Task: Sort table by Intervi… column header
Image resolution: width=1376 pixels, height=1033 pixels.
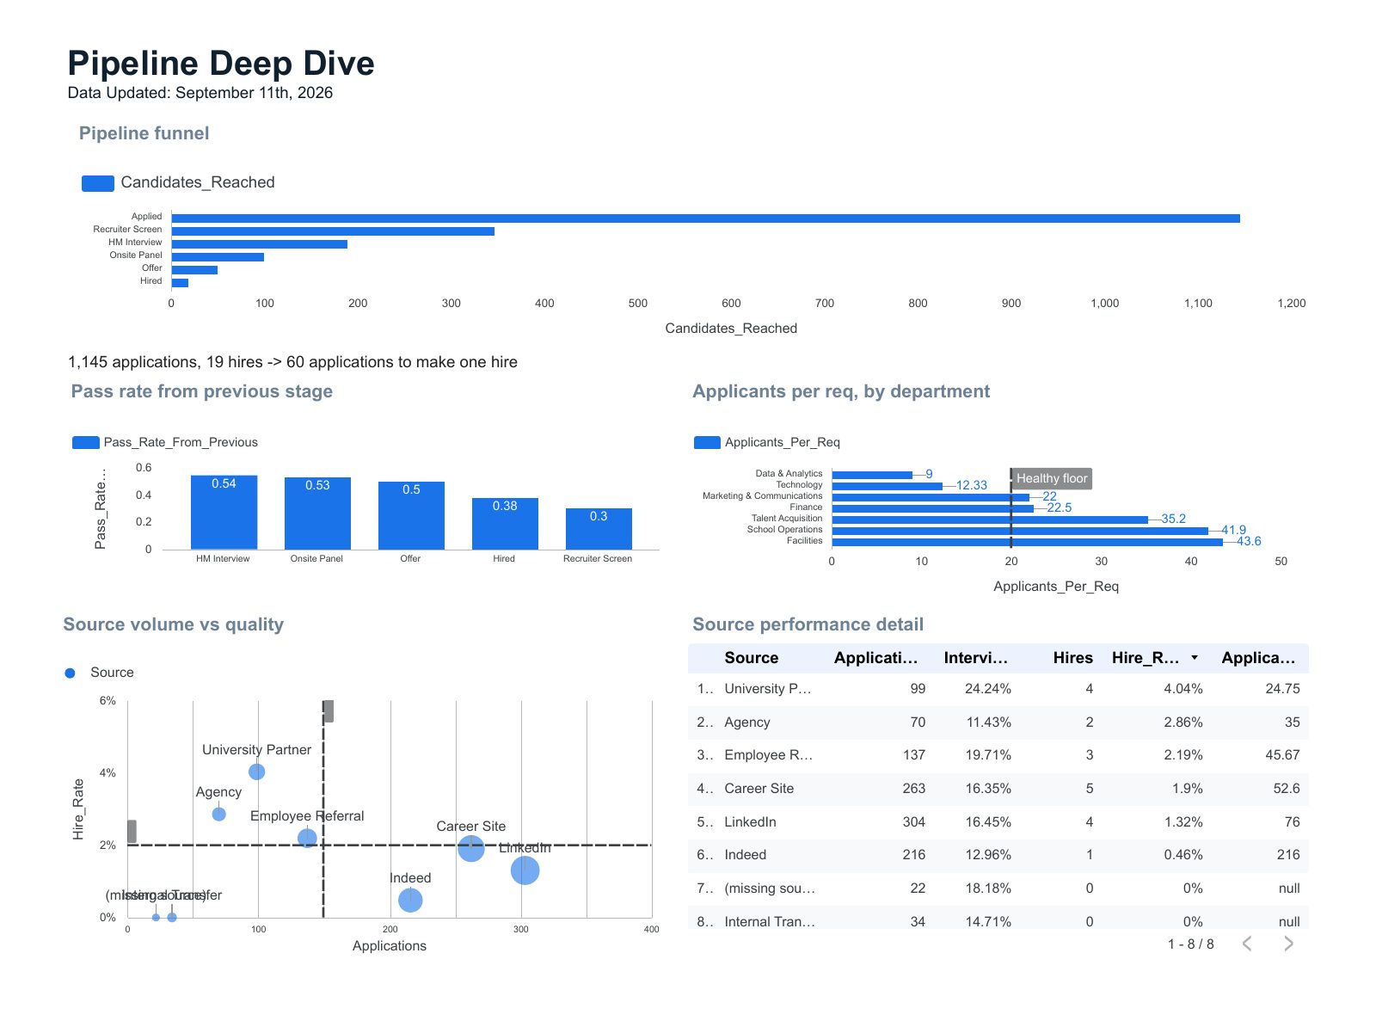Action: pyautogui.click(x=975, y=658)
